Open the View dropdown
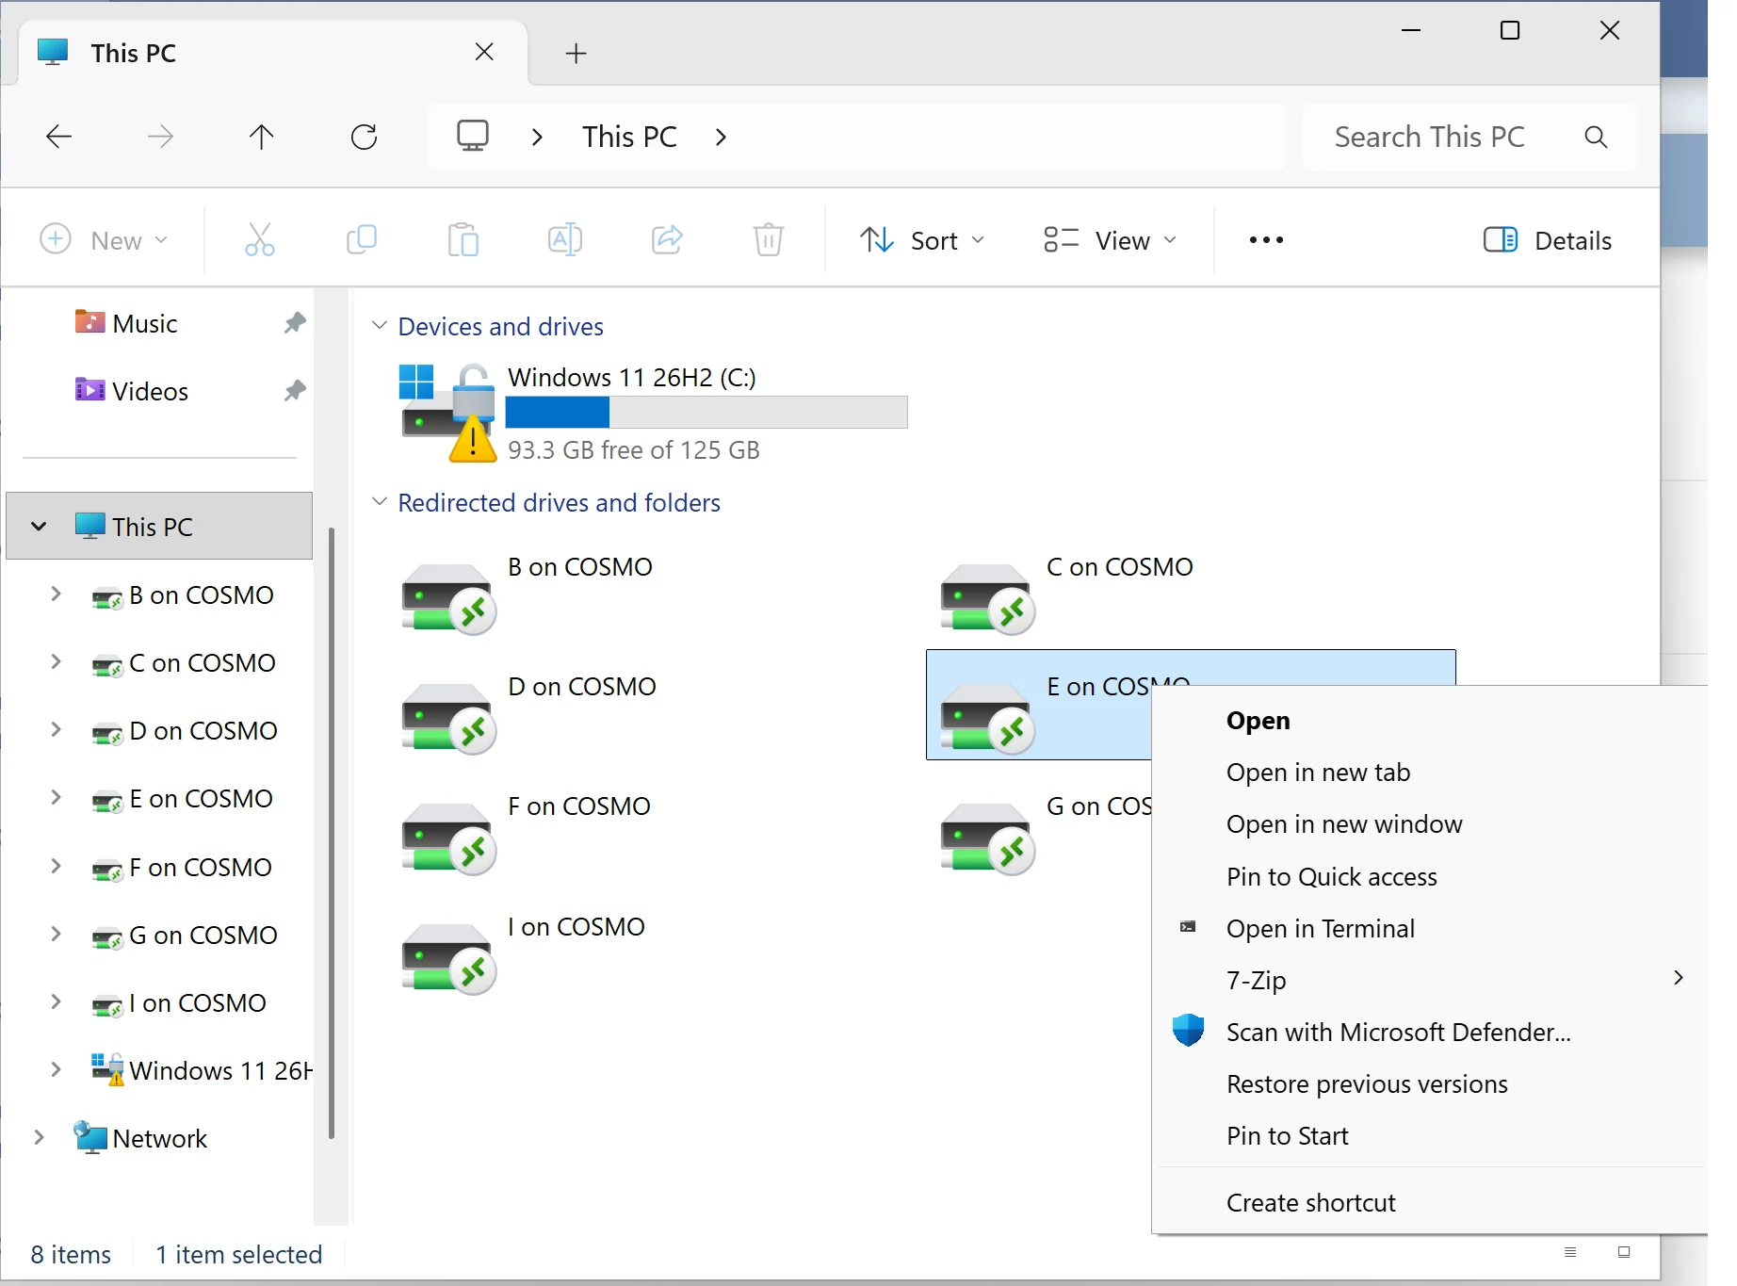 coord(1111,240)
